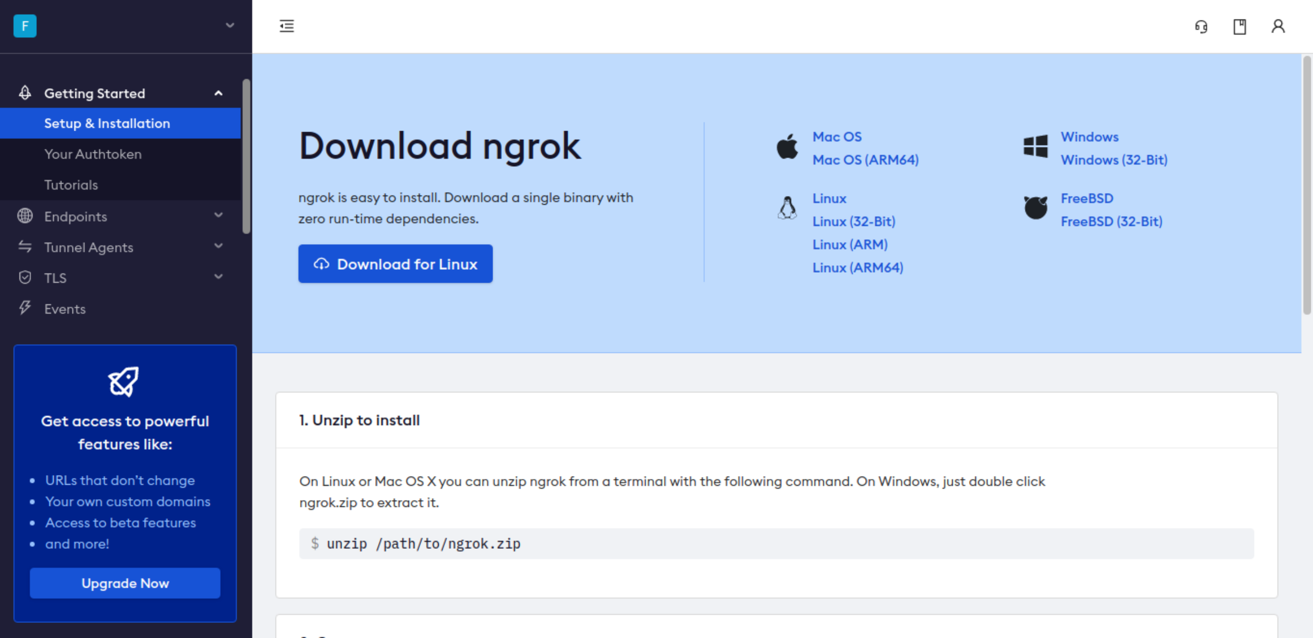Expand the TLS sidebar section
This screenshot has width=1313, height=638.
pyautogui.click(x=218, y=277)
